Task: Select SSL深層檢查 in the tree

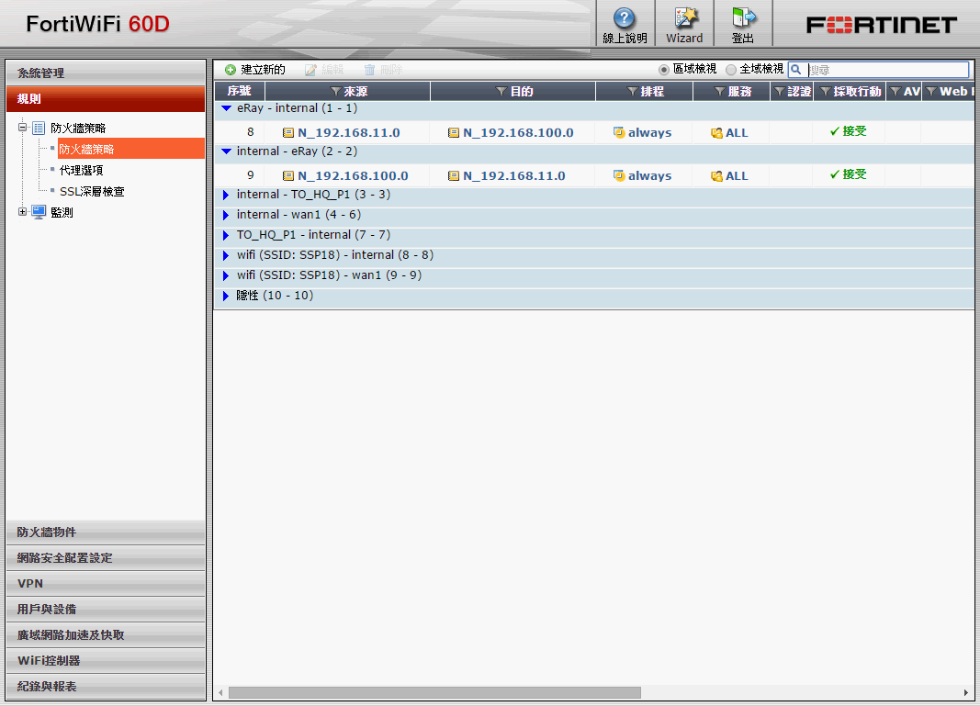Action: (x=92, y=191)
